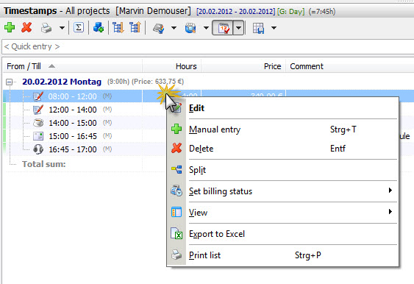Select the 14:00 - 15:00 timestamp row
The height and width of the screenshot is (284, 414).
[x=72, y=123]
